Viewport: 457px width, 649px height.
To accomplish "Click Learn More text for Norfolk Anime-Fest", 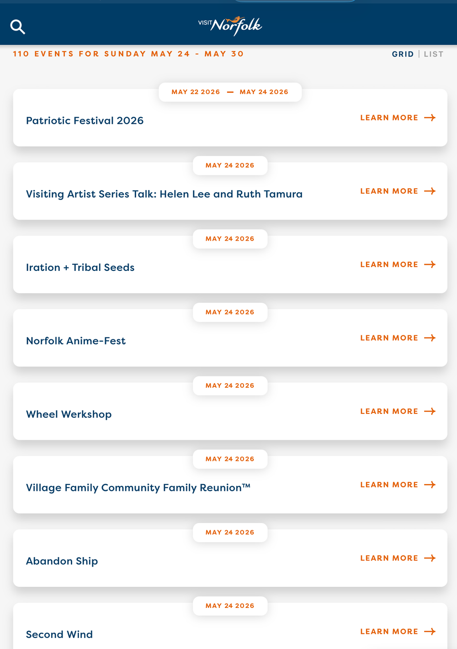I will [x=389, y=338].
